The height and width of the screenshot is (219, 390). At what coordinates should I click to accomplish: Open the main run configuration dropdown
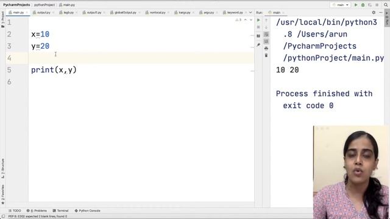[340, 5]
